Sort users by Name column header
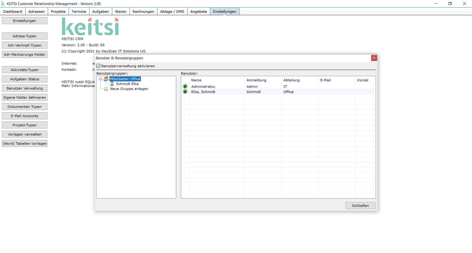 click(x=217, y=80)
